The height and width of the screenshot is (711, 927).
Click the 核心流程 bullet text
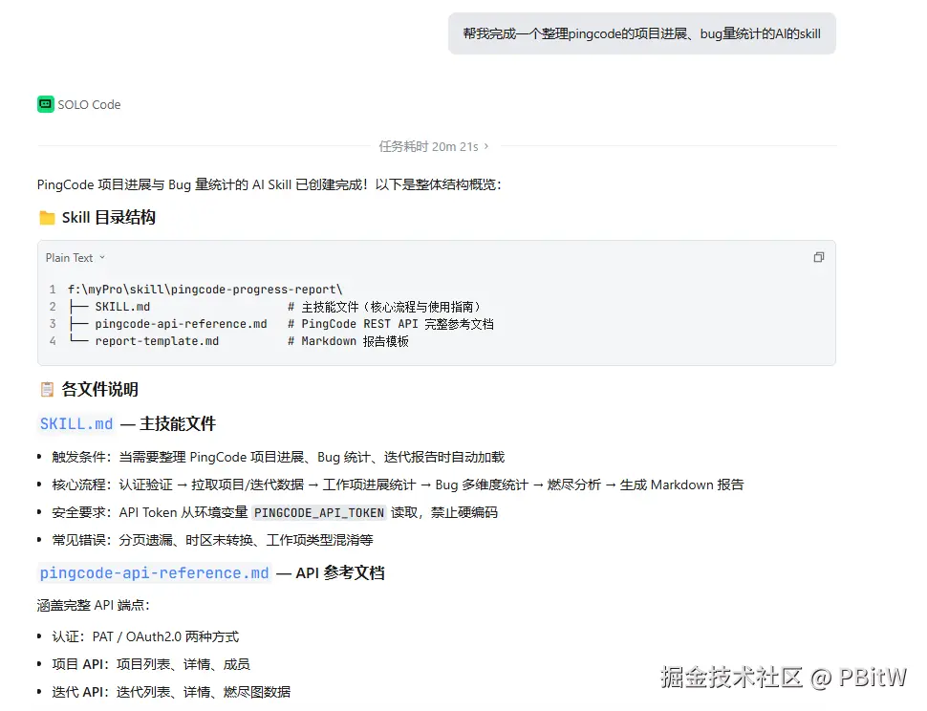pos(398,485)
